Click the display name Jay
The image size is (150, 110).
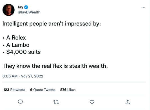click(x=20, y=7)
